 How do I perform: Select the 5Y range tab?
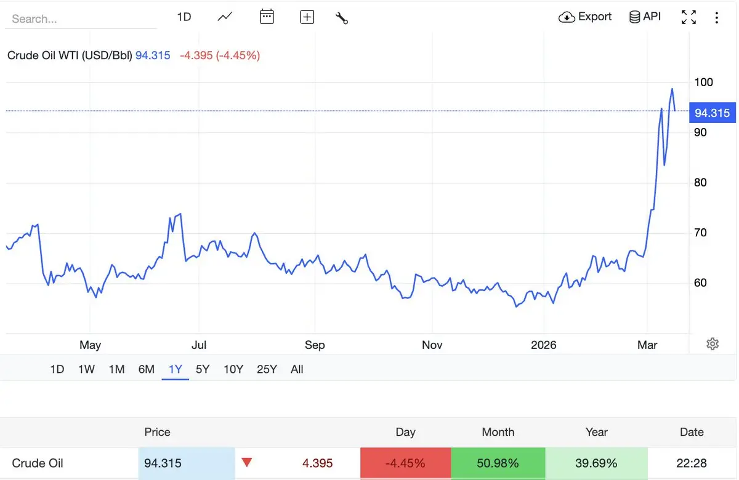(203, 369)
